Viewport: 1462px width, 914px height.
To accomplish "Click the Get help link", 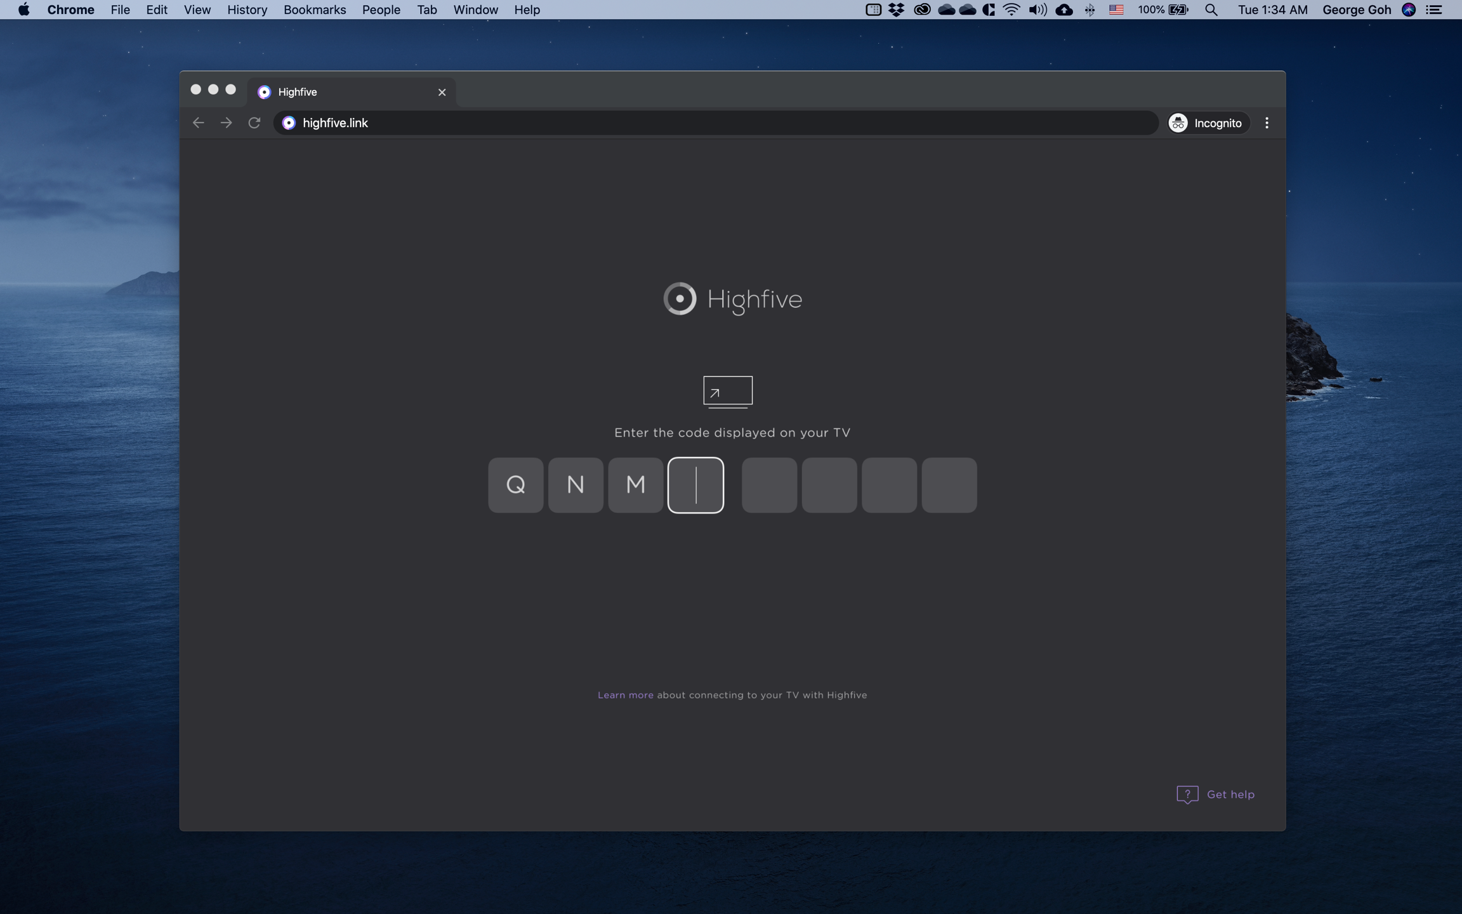I will 1230,795.
